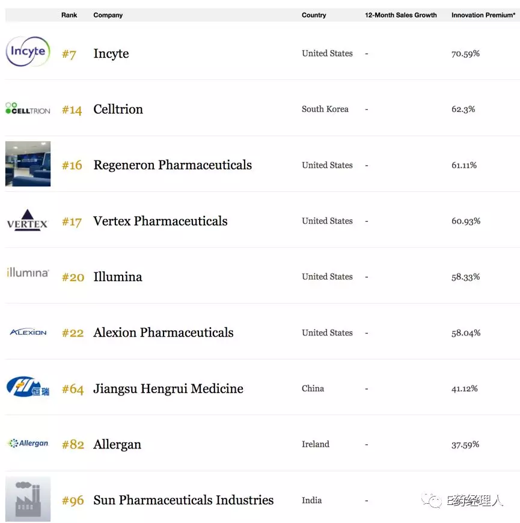Click the Jiangsu Hengrui blue logo
Image resolution: width=520 pixels, height=523 pixels.
[28, 387]
